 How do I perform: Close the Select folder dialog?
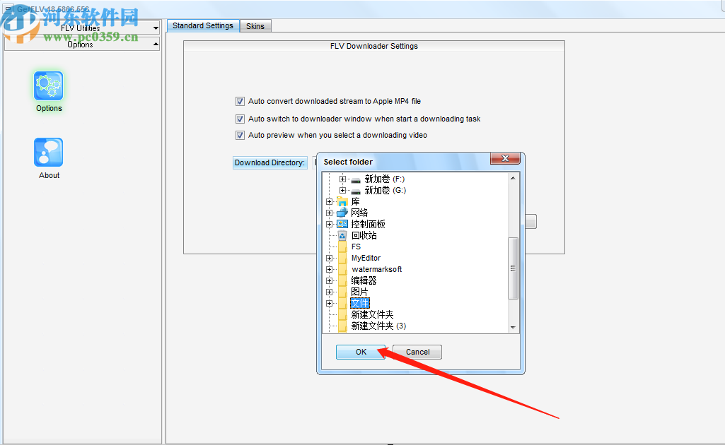pyautogui.click(x=505, y=158)
